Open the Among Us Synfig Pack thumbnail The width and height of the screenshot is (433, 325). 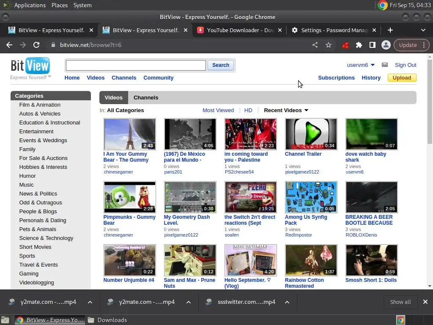coord(311,197)
